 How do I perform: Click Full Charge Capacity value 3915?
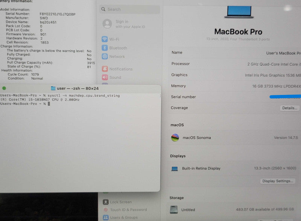pos(91,63)
